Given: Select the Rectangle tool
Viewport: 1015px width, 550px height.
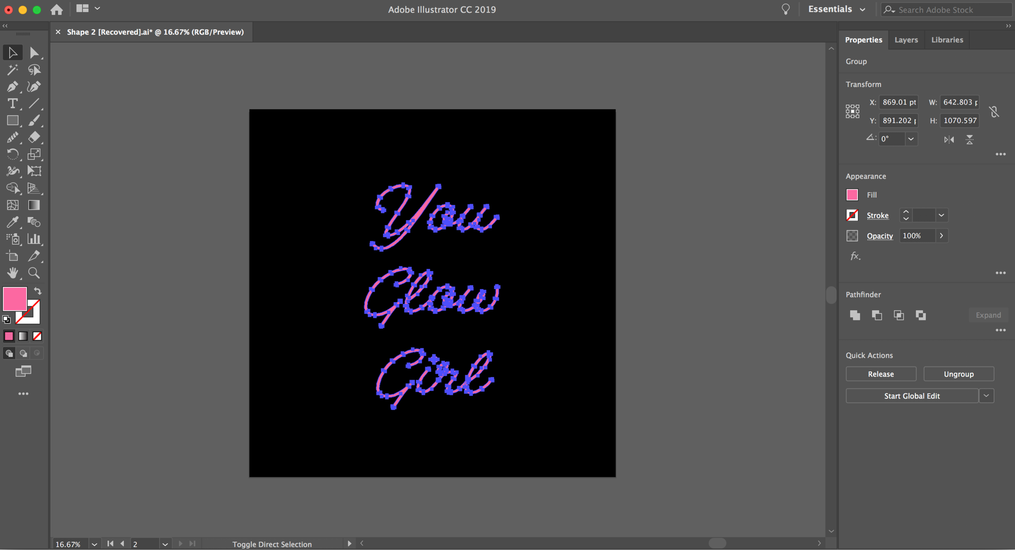Looking at the screenshot, I should [x=13, y=120].
